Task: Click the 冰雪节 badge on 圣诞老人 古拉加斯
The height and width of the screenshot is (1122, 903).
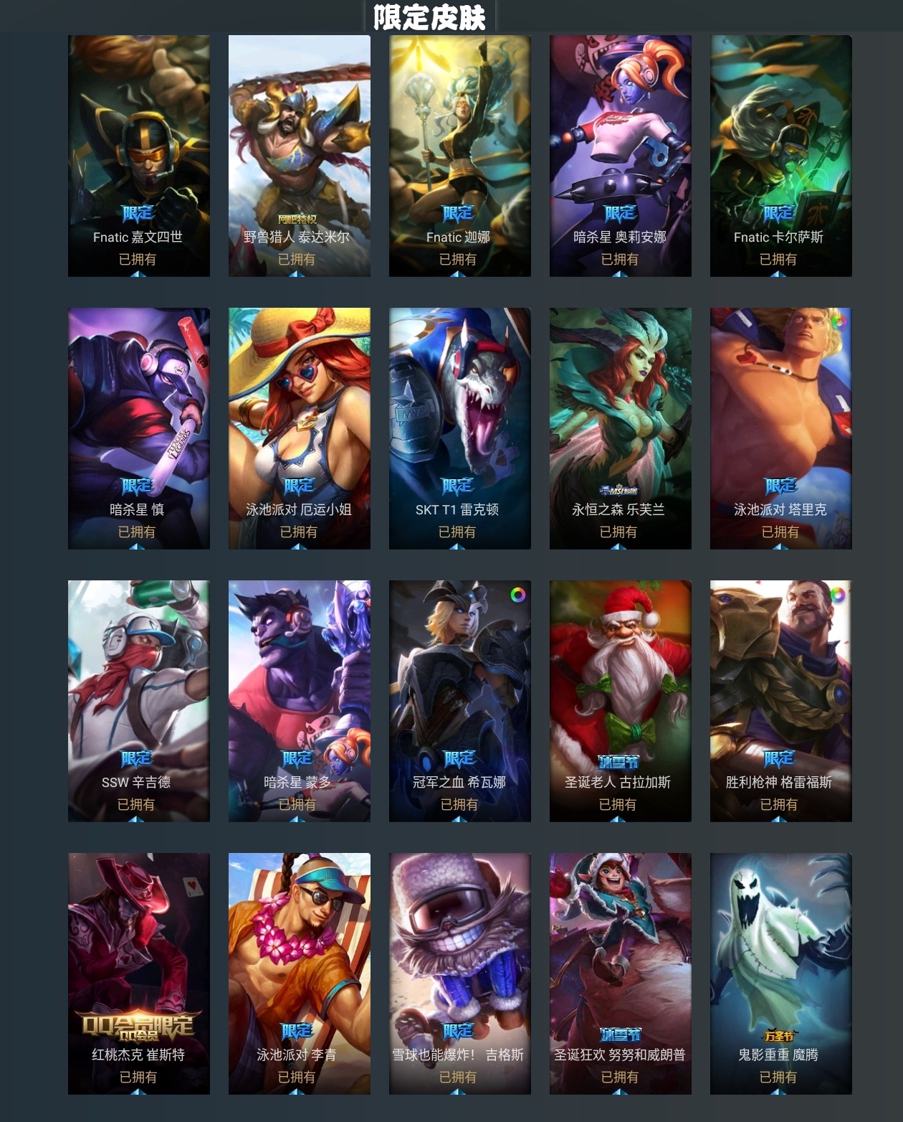Action: pyautogui.click(x=618, y=762)
